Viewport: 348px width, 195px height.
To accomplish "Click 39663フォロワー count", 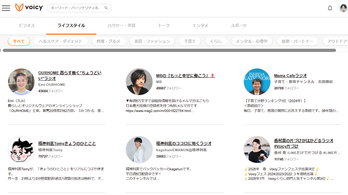I will point(168,156).
